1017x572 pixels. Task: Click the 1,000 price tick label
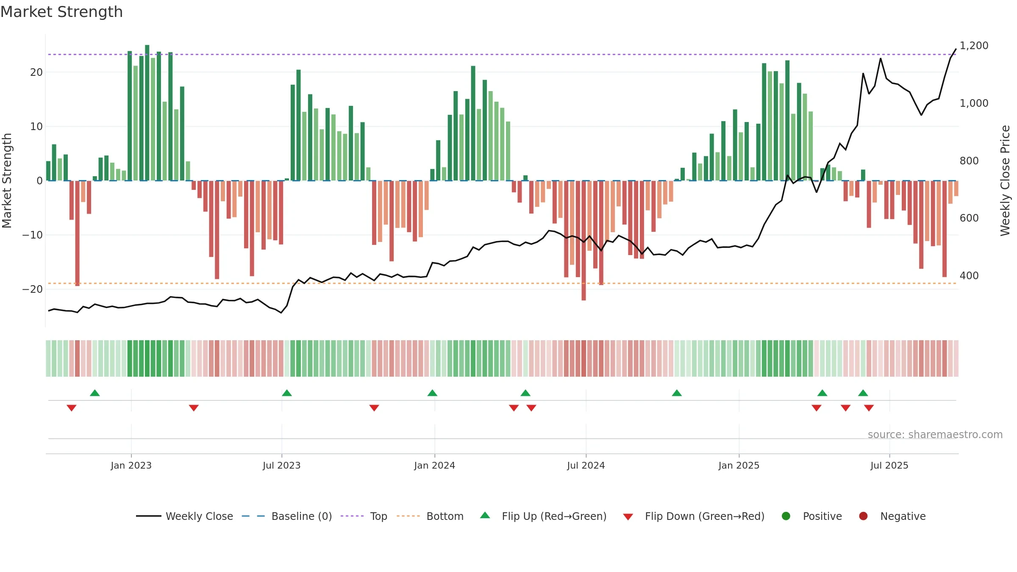[974, 103]
